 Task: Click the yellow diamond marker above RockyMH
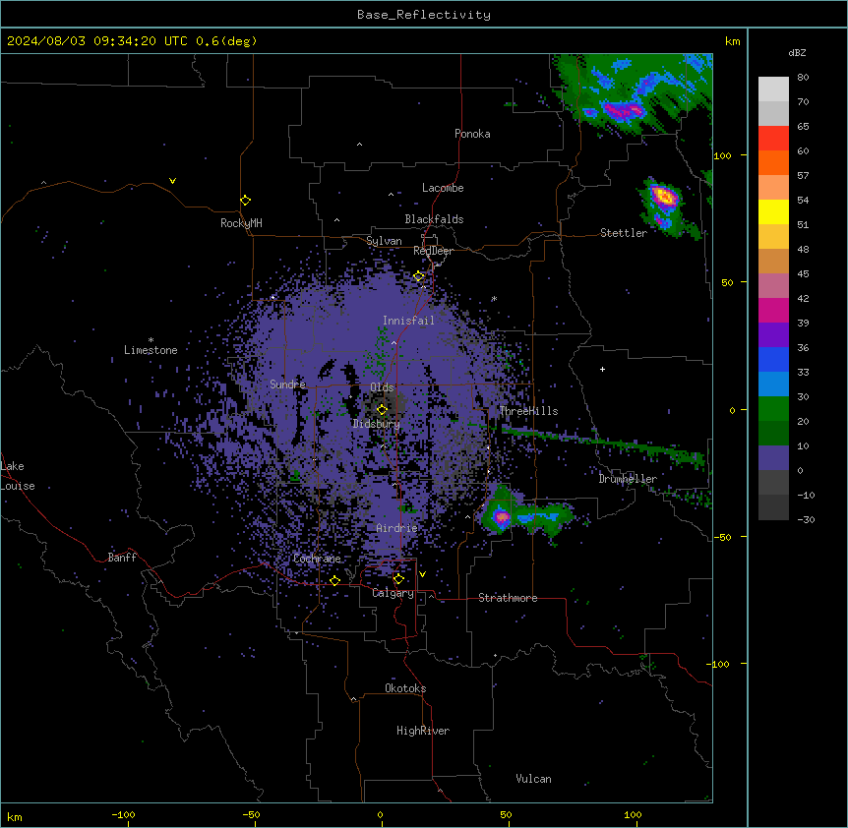[x=245, y=201]
